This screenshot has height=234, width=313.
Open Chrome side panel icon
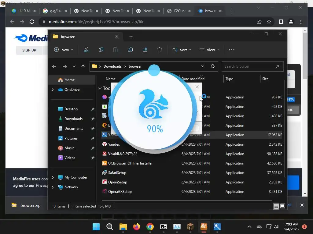pyautogui.click(x=281, y=22)
